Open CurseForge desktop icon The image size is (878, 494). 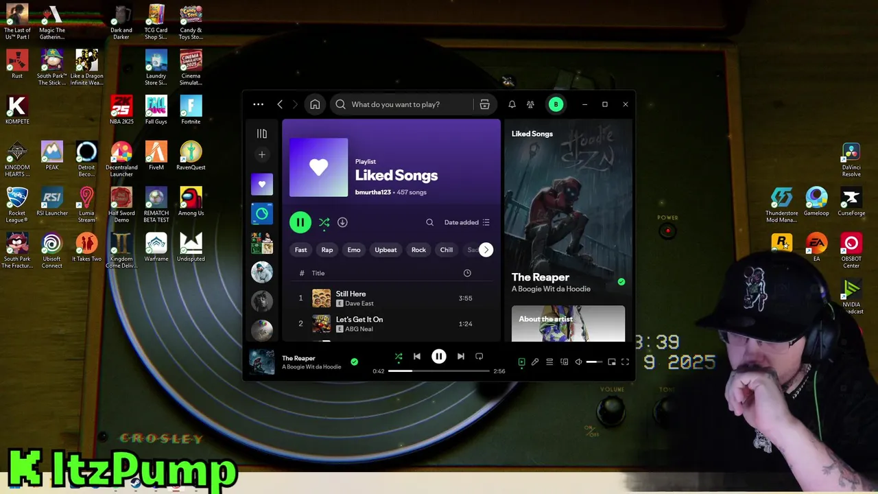pyautogui.click(x=851, y=202)
